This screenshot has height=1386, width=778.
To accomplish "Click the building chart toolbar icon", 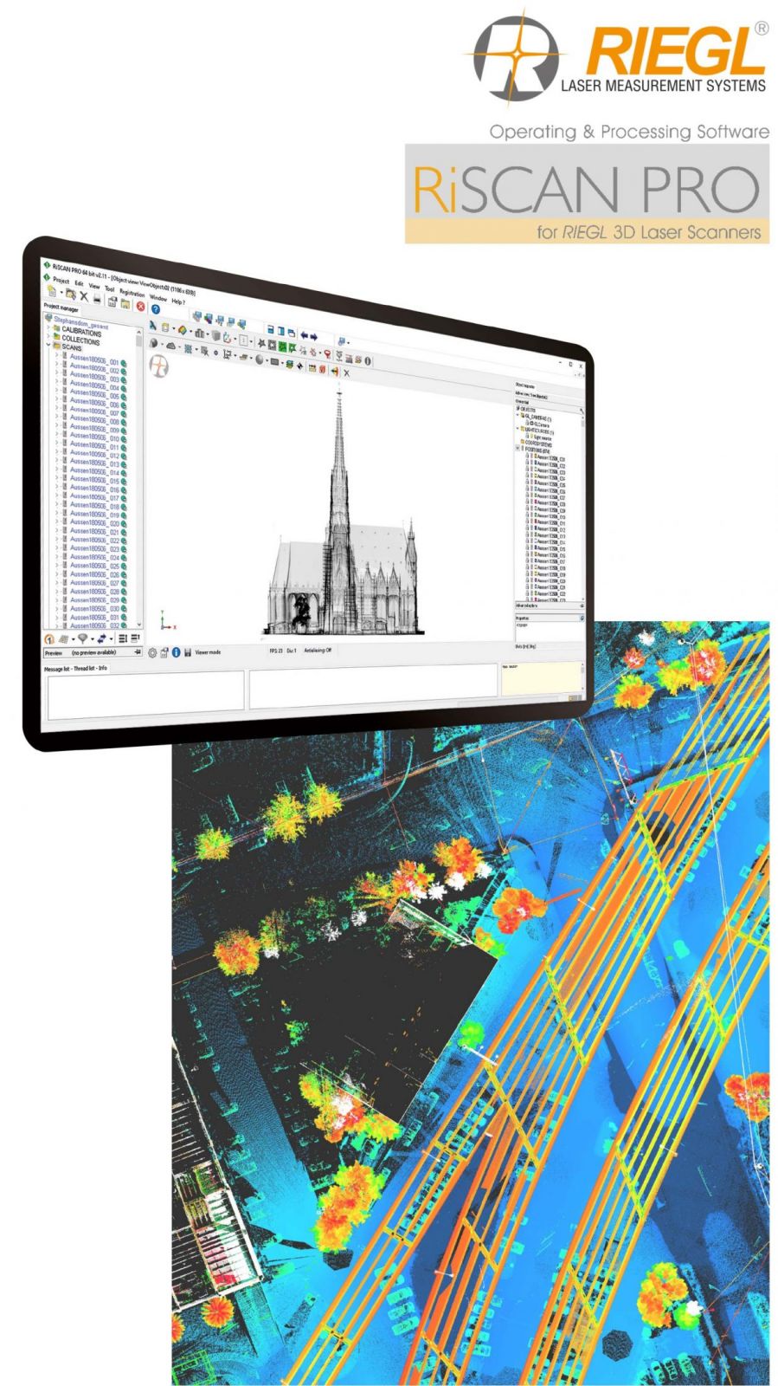I will tap(201, 334).
